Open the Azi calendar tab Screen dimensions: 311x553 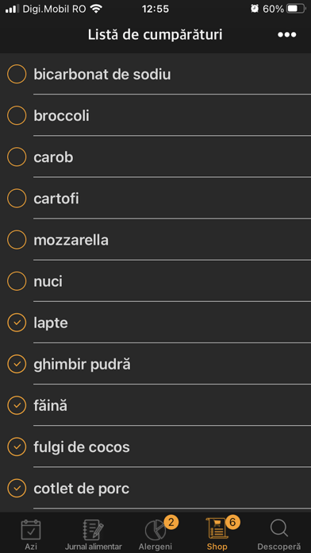pyautogui.click(x=31, y=534)
